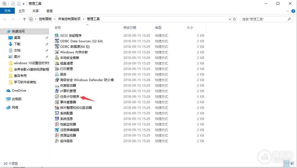
Task: Click the new folder icon in the title bar
Action: 19,4
